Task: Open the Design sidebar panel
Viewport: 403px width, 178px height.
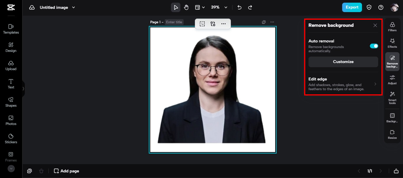Action: point(11,47)
